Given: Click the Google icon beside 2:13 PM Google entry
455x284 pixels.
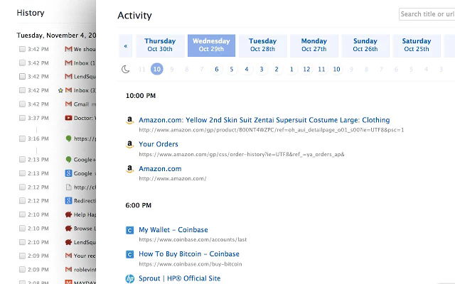Looking at the screenshot, I should pyautogui.click(x=68, y=173).
